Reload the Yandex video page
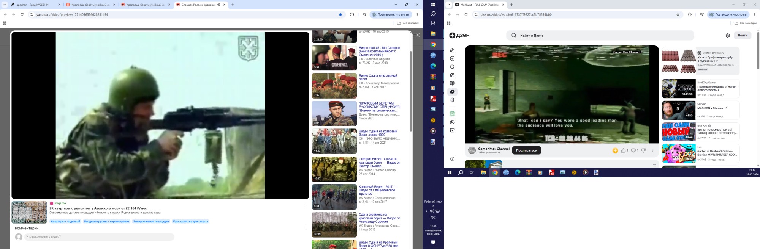This screenshot has width=760, height=249. pos(22,14)
